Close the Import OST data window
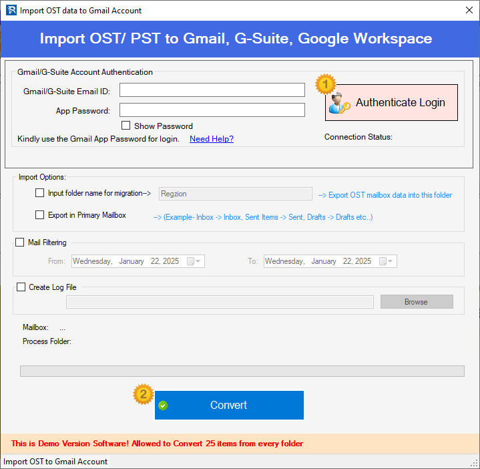The width and height of the screenshot is (480, 469). click(x=467, y=10)
